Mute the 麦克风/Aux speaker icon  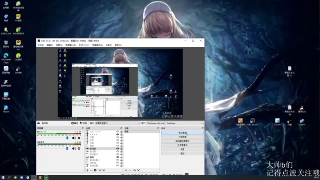(x=74, y=138)
